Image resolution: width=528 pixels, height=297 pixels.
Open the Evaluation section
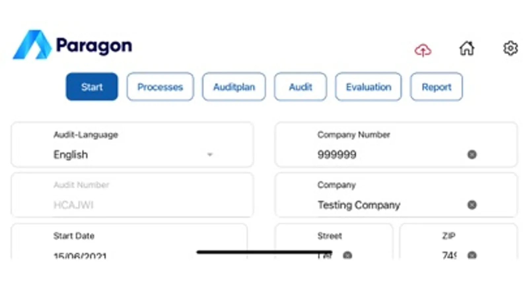click(368, 87)
